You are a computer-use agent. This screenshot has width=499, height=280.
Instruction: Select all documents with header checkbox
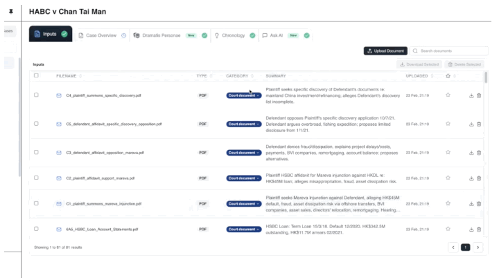click(36, 75)
